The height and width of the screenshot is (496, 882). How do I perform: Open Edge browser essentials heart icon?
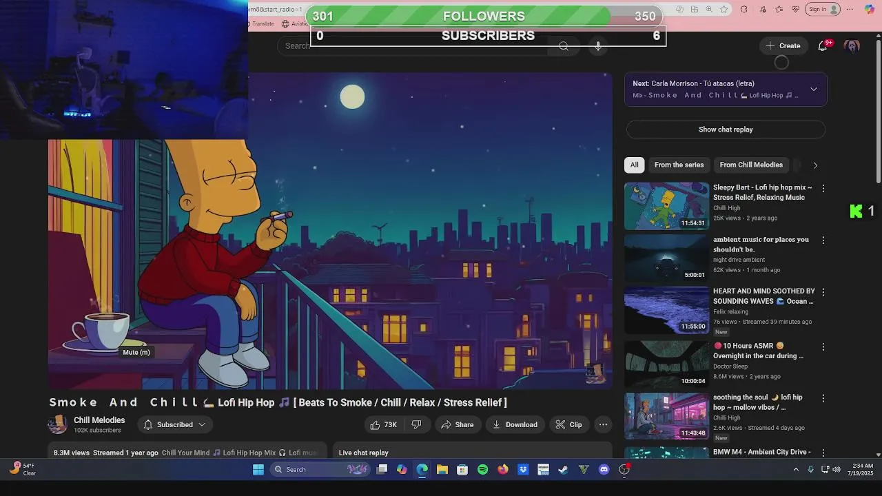pos(796,9)
